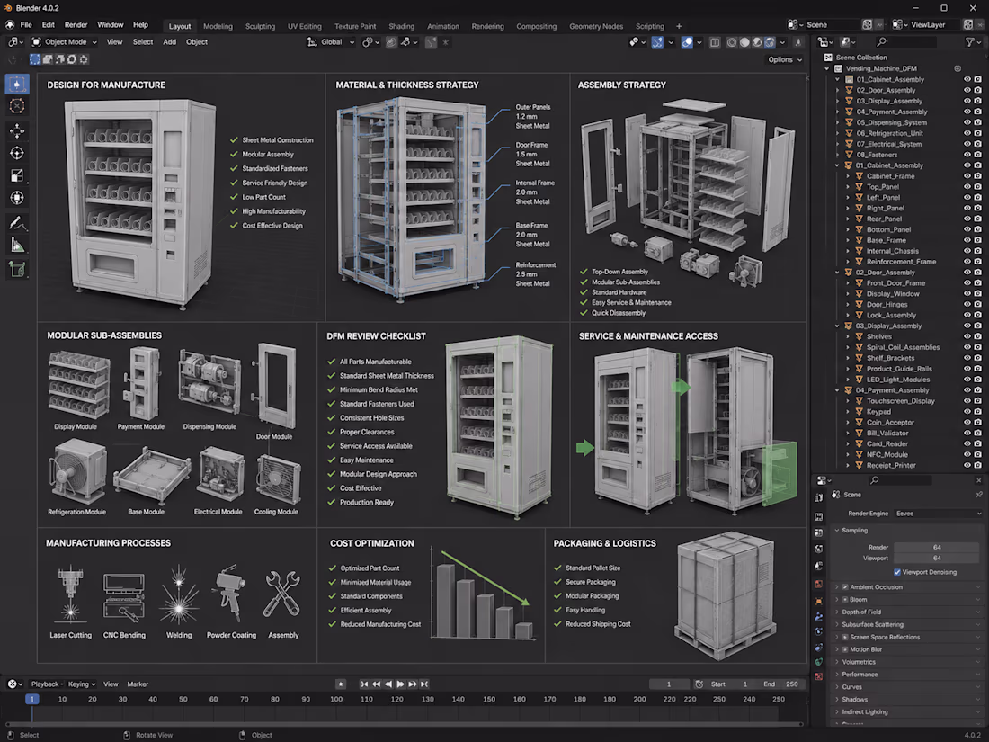
Task: Open the timeline Marker menu
Action: click(138, 684)
